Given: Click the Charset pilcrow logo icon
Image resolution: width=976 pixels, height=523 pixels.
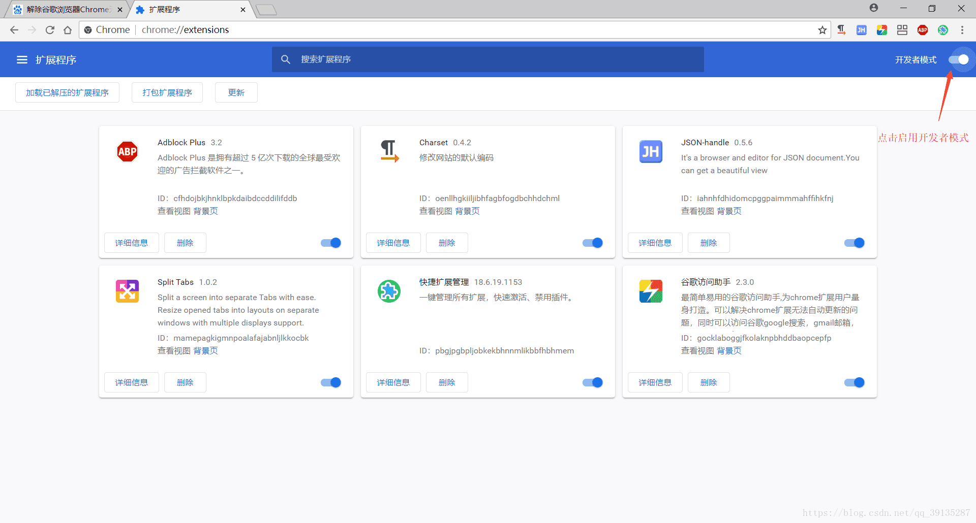Looking at the screenshot, I should tap(389, 151).
